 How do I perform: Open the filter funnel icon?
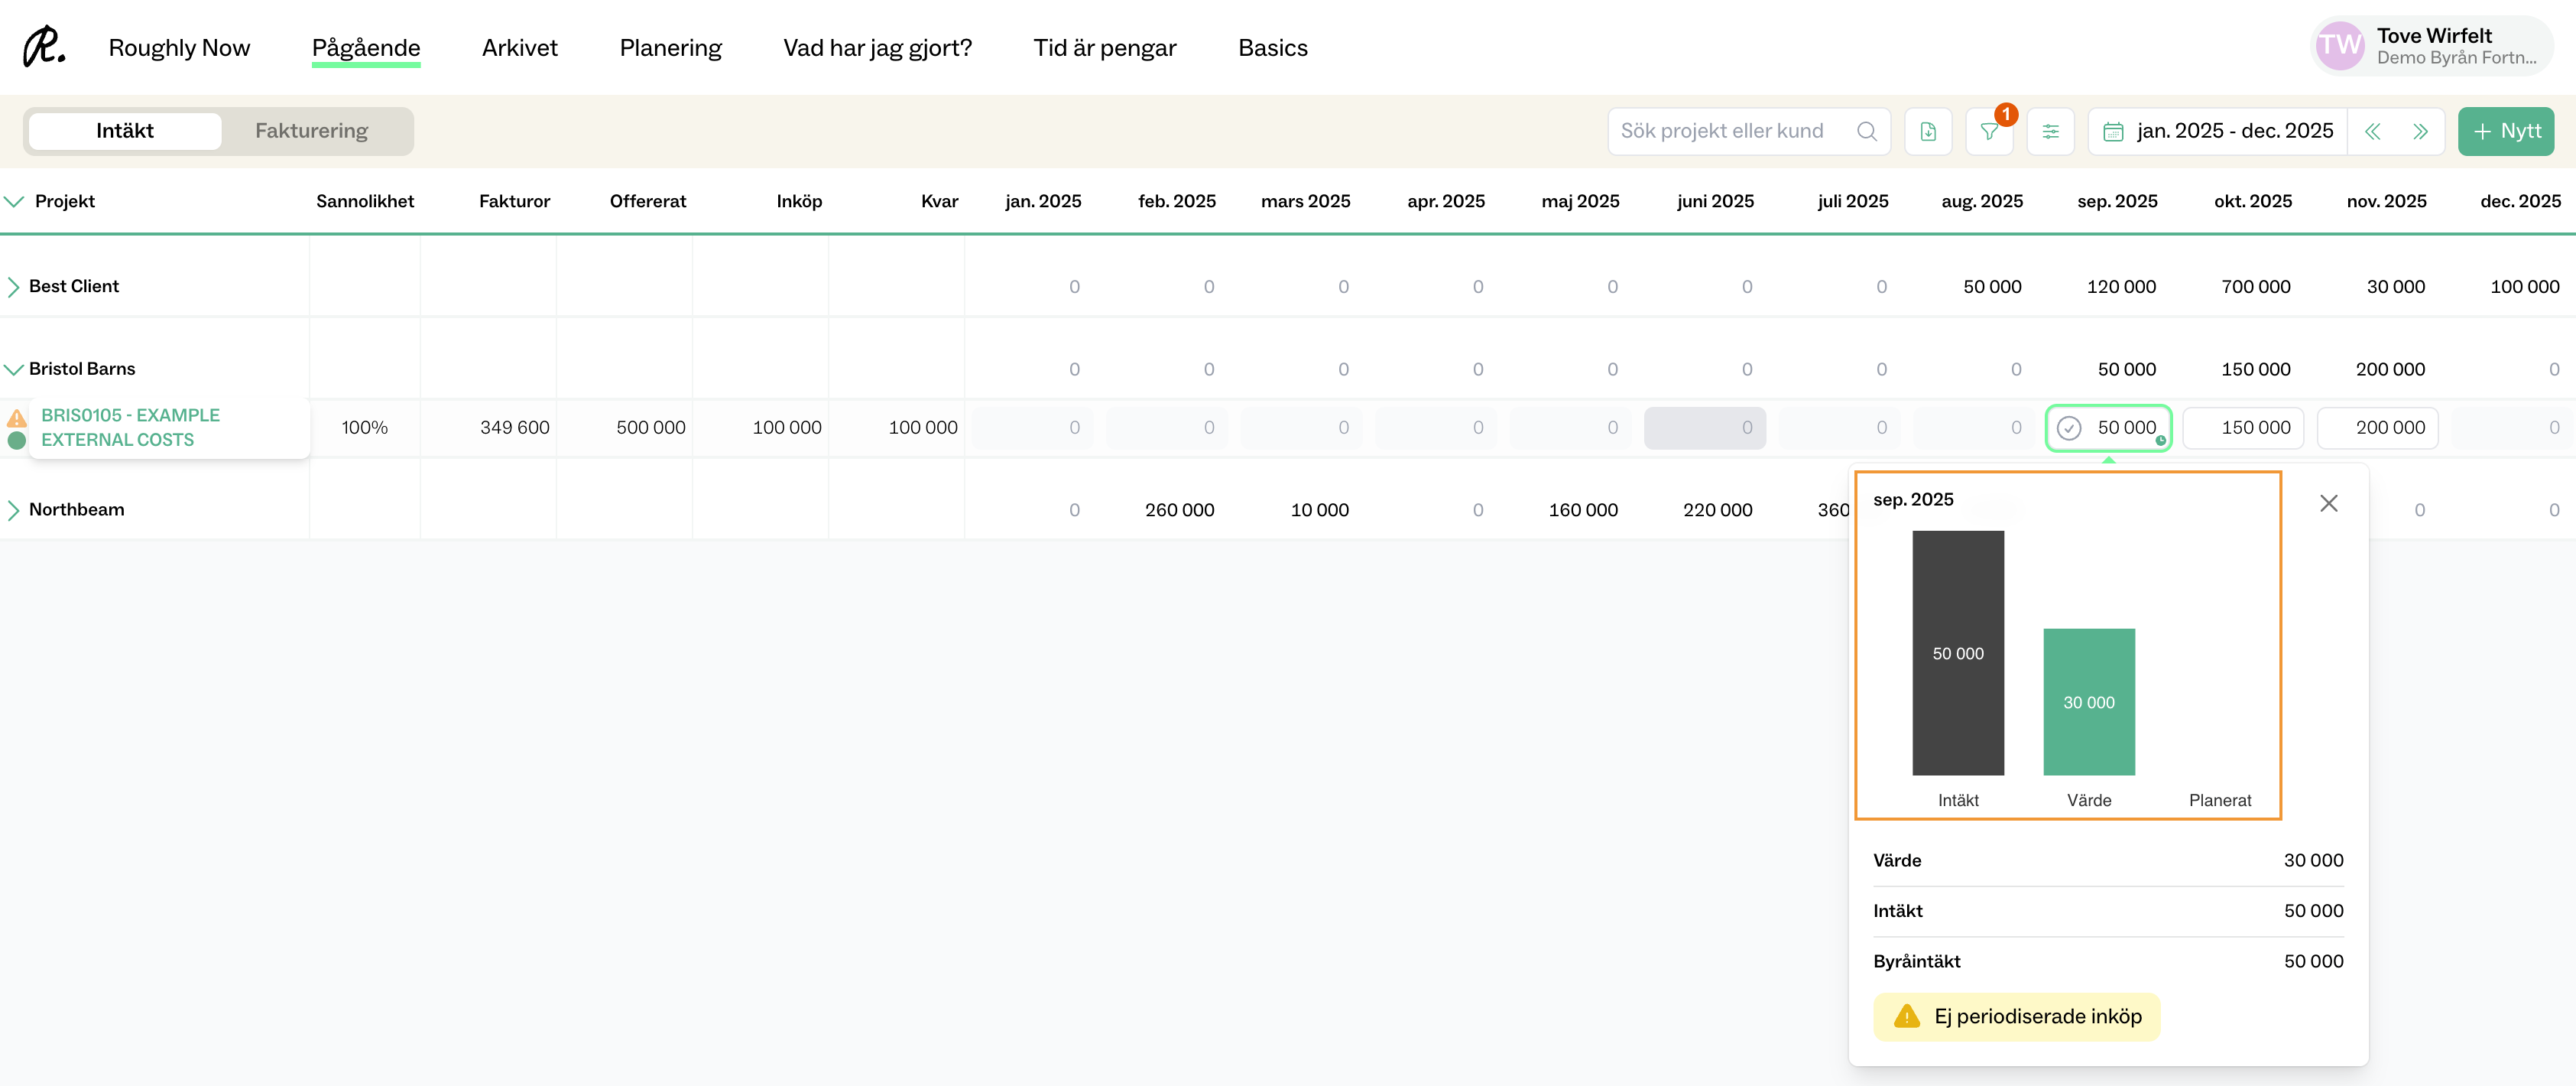tap(1989, 131)
